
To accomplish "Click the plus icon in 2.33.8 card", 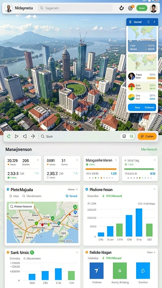I will pyautogui.click(x=37, y=173).
